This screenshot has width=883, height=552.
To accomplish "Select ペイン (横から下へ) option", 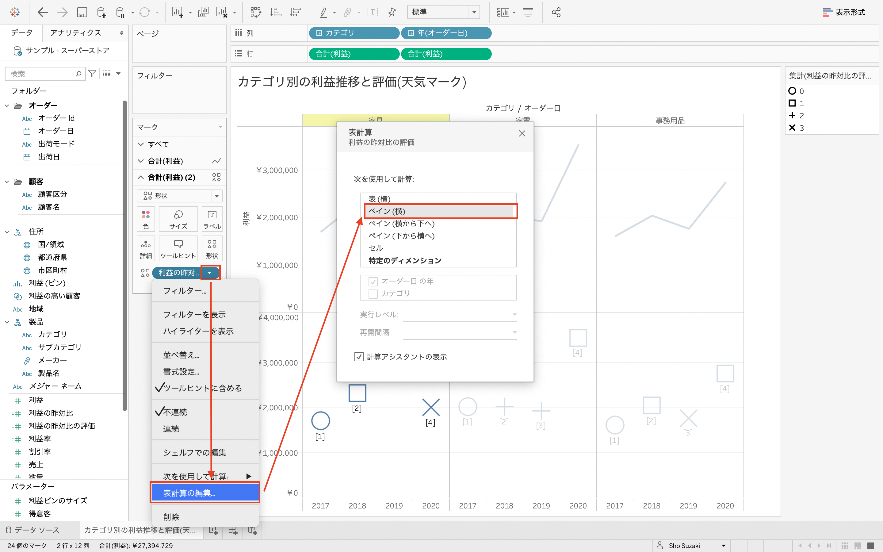I will [x=401, y=224].
